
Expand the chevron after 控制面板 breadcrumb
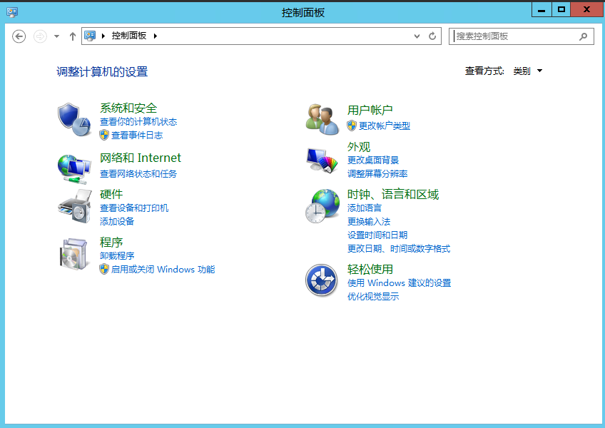(x=155, y=36)
